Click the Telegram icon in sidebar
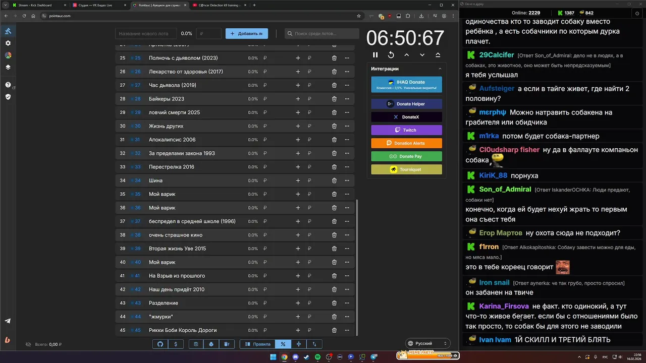 coord(8,321)
